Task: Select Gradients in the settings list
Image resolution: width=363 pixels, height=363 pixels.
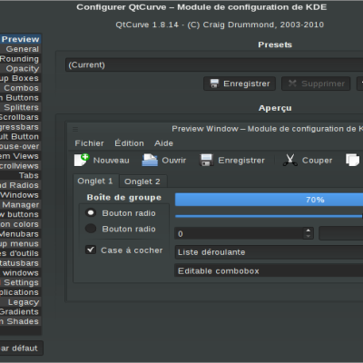Action: tap(20, 311)
